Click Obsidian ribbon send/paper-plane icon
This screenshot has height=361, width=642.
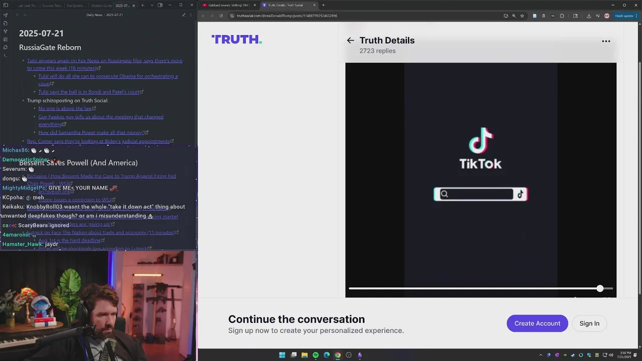coord(6,15)
